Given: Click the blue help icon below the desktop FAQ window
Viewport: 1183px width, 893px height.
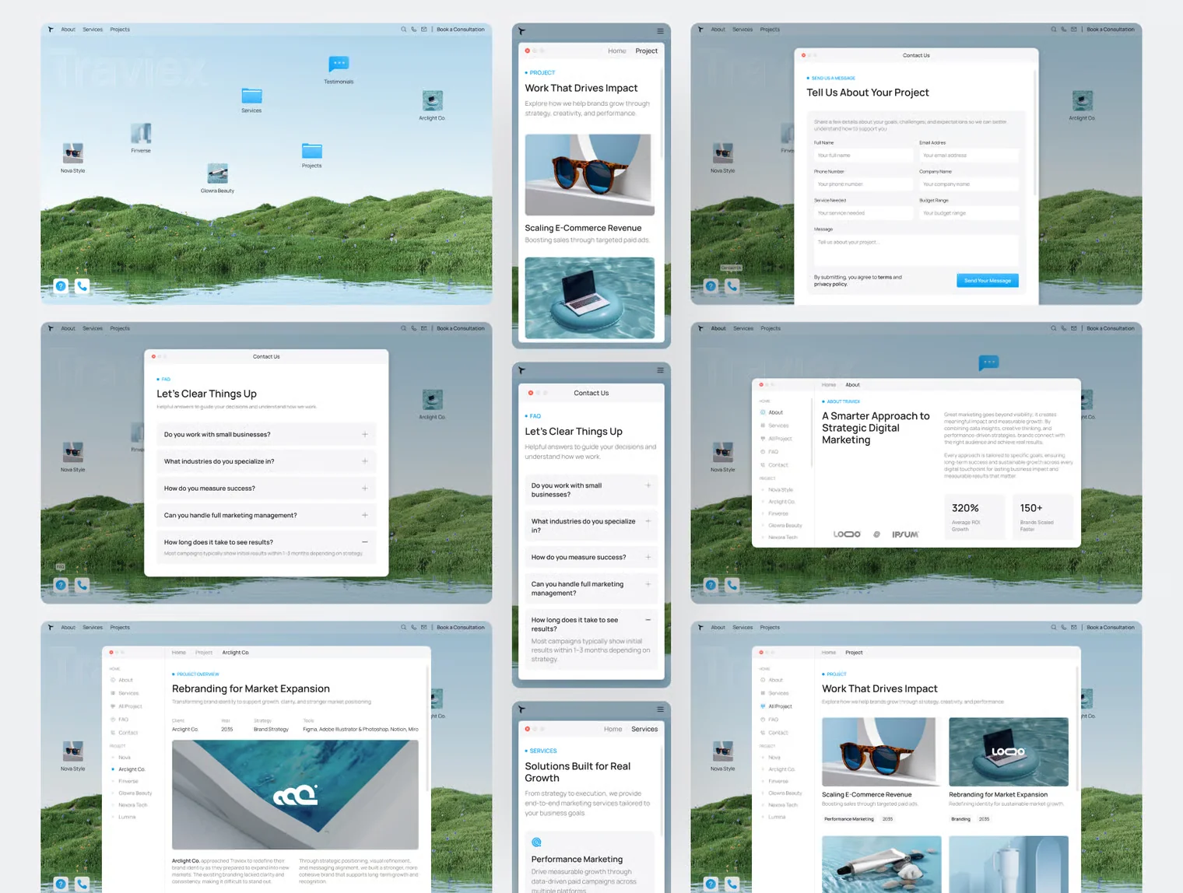Looking at the screenshot, I should 61,585.
